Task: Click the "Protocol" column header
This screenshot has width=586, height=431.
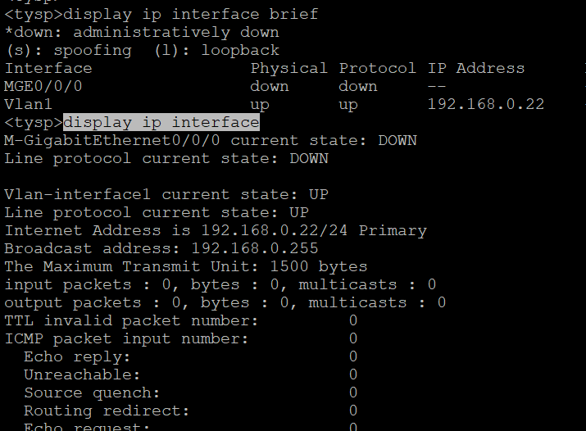Action: 377,69
